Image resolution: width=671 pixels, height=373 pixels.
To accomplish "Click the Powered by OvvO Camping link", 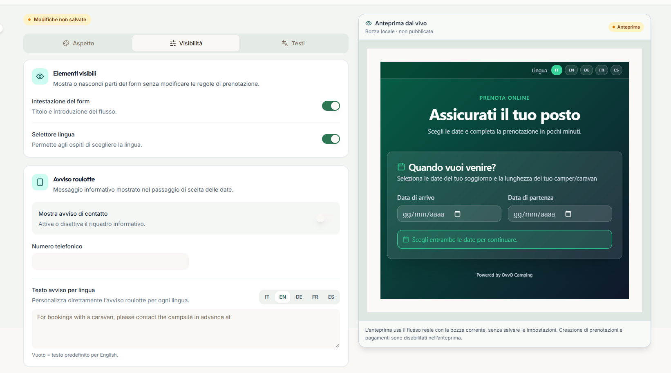I will [x=504, y=275].
